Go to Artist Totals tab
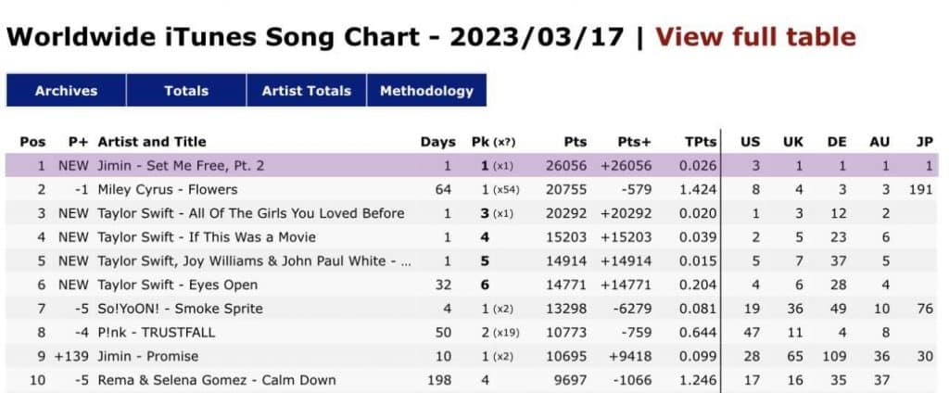The width and height of the screenshot is (949, 393). [x=306, y=91]
